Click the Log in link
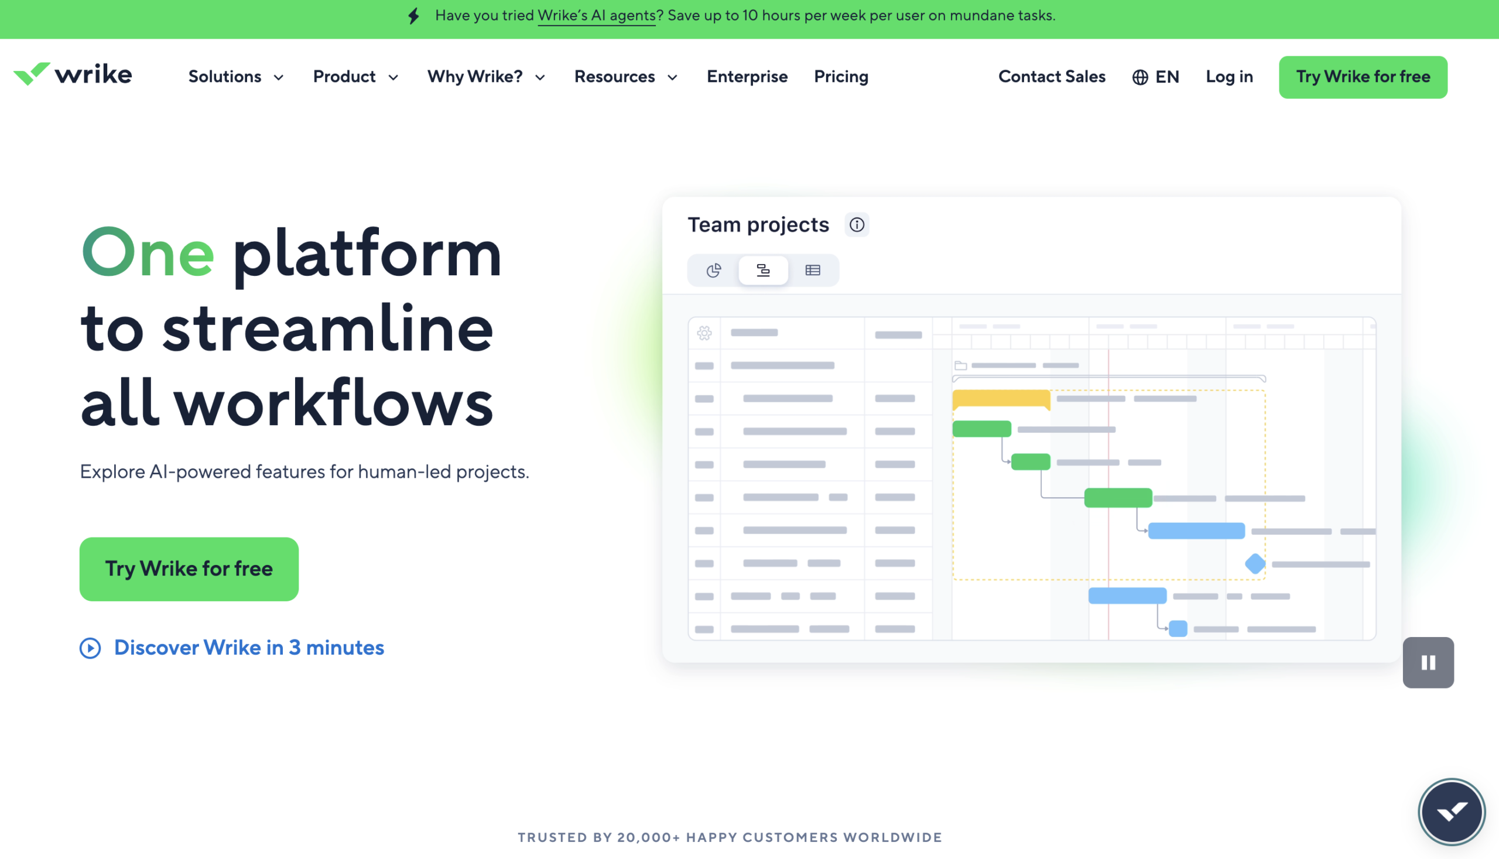This screenshot has height=859, width=1499. (x=1229, y=77)
